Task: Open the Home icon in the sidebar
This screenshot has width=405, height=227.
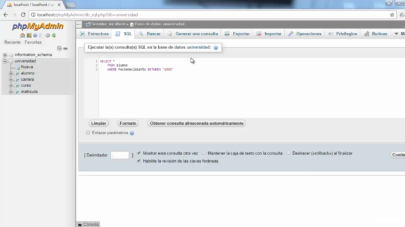Action: pos(23,35)
